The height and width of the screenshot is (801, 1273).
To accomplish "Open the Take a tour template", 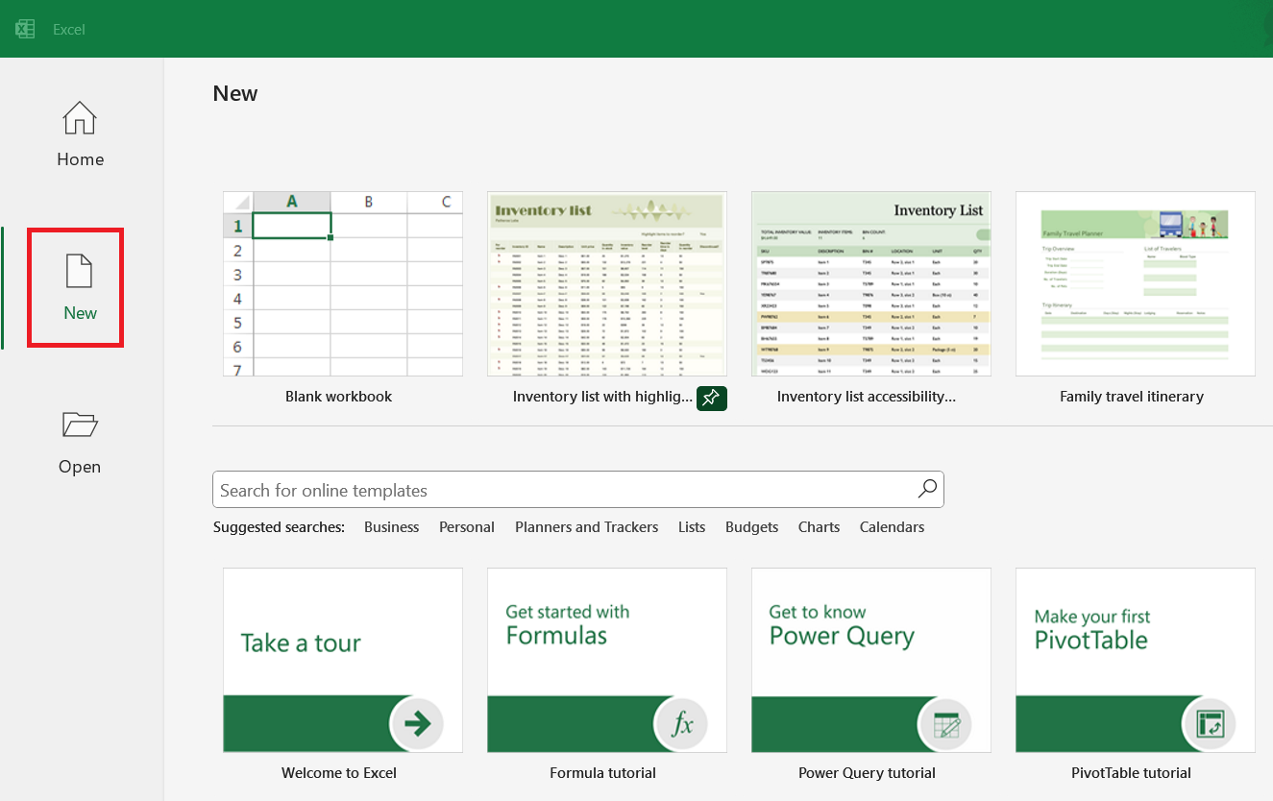I will click(343, 660).
